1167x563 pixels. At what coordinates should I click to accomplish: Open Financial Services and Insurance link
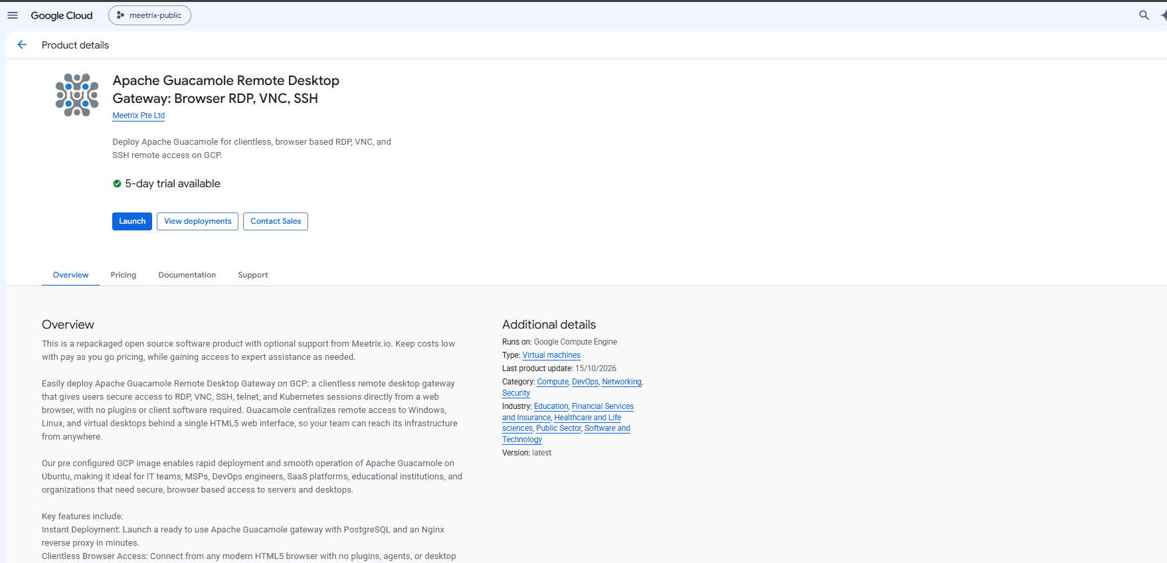(602, 406)
